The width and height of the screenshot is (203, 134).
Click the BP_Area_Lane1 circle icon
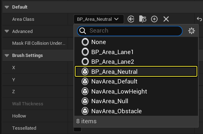point(85,52)
